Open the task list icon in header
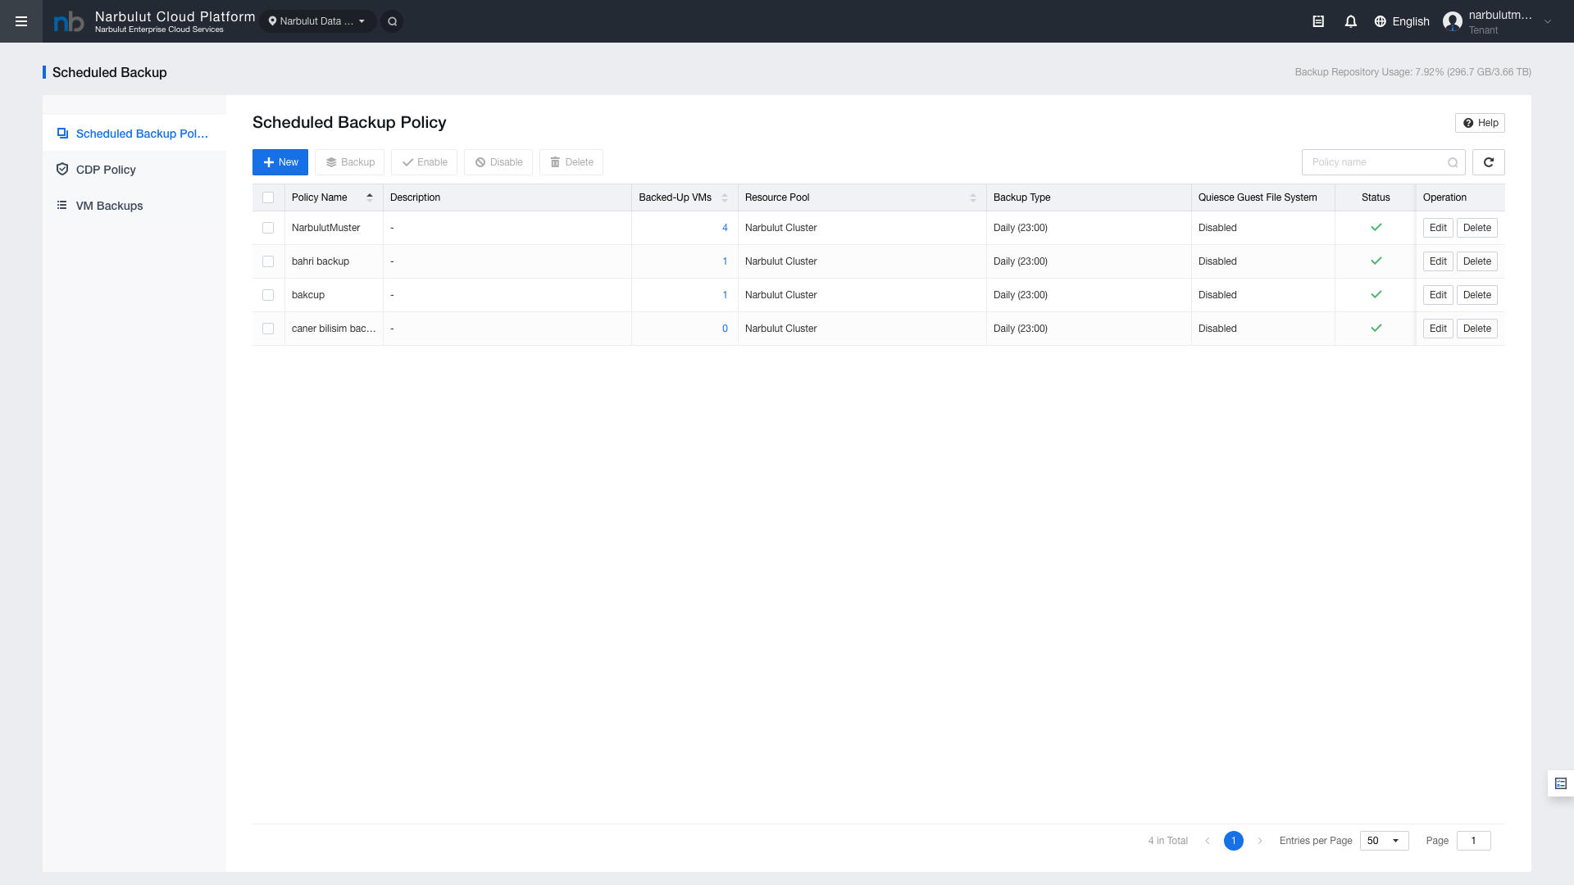Screen dimensions: 1574x885 1318,21
